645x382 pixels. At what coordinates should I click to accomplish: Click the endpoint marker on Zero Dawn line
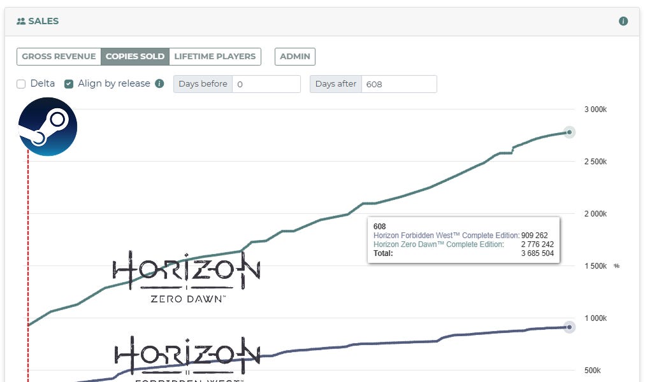pos(569,132)
